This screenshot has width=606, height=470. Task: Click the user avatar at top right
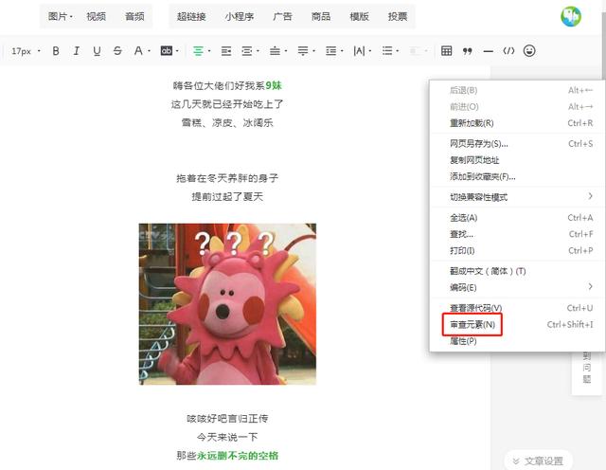tap(571, 17)
